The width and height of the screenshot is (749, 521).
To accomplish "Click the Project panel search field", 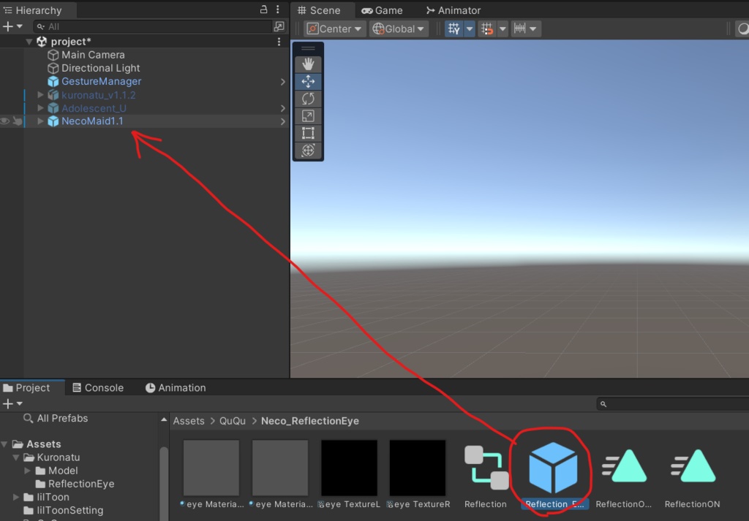I will (674, 404).
